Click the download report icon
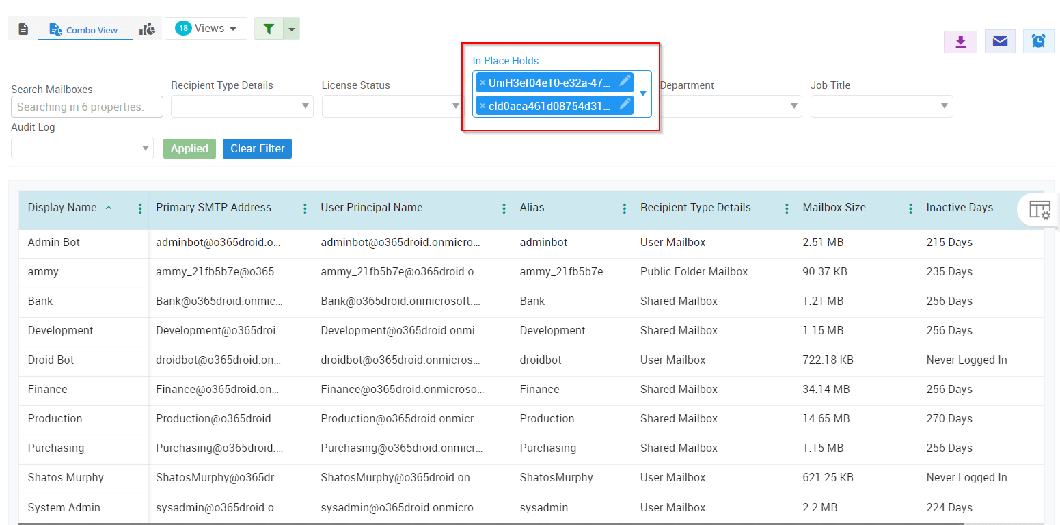 click(x=960, y=42)
